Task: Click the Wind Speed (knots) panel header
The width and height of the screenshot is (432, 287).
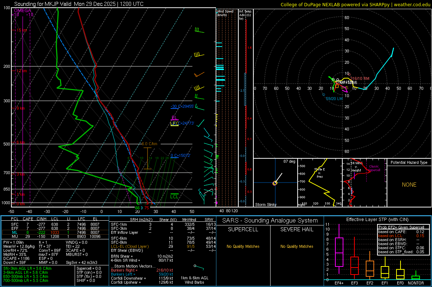Action: [225, 13]
